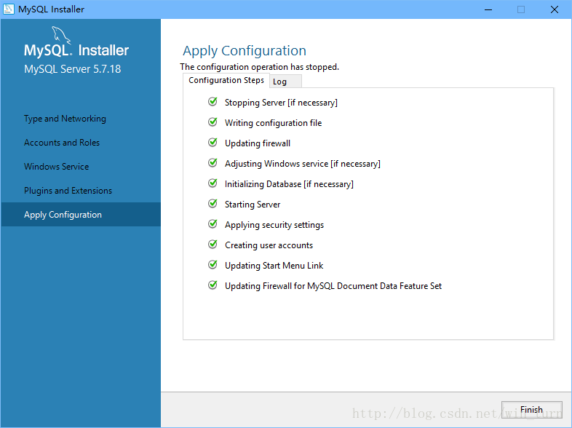Go to Accounts and Roles step
The height and width of the screenshot is (428, 572).
click(62, 143)
